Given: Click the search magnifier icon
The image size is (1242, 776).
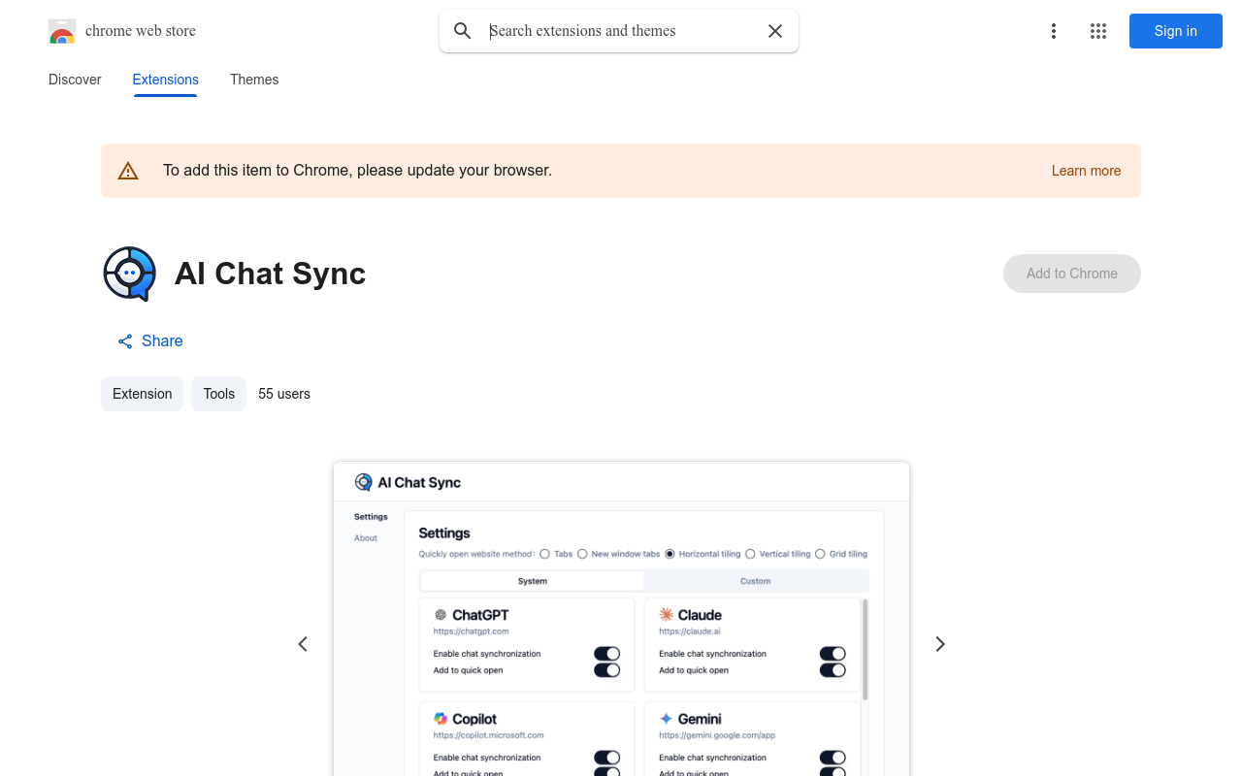Looking at the screenshot, I should (x=463, y=31).
